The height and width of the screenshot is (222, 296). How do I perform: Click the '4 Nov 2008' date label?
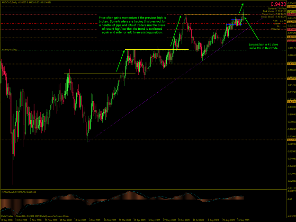pyautogui.click(x=36, y=220)
